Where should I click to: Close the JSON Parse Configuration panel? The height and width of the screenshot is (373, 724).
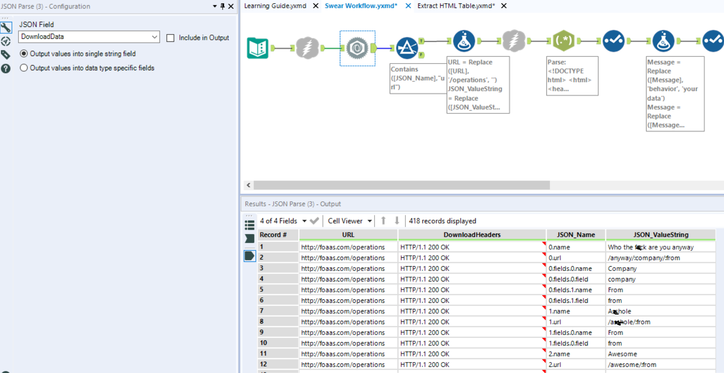tap(231, 6)
